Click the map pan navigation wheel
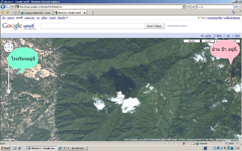The height and width of the screenshot is (151, 242). (8, 48)
